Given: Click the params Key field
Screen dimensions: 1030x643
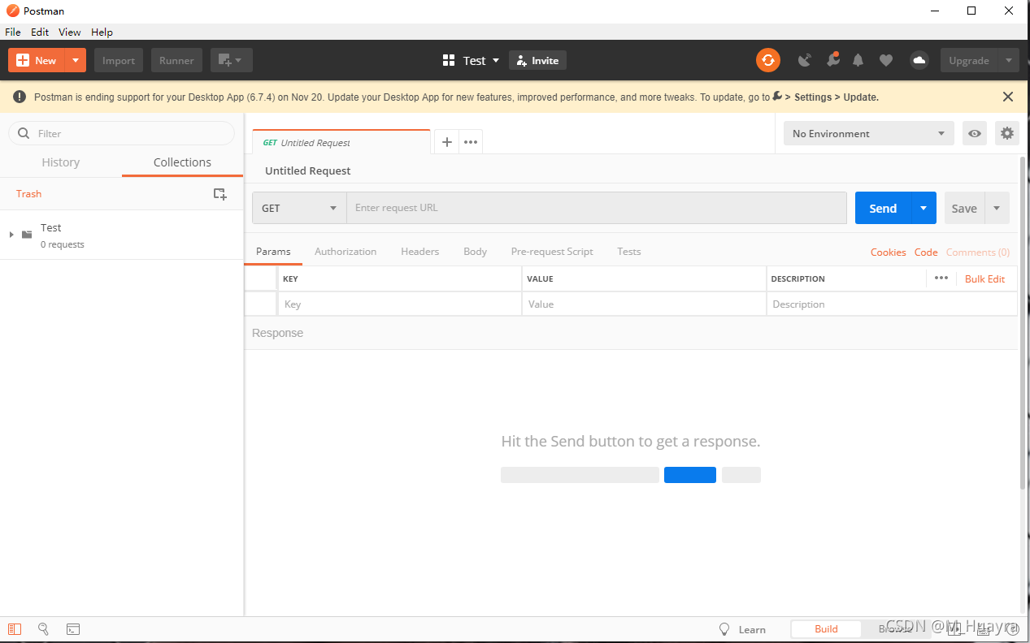Looking at the screenshot, I should click(x=400, y=304).
